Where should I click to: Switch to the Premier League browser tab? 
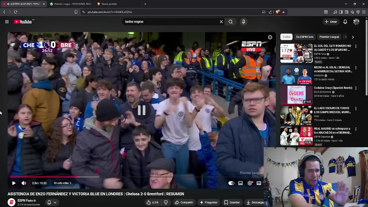click(71, 4)
